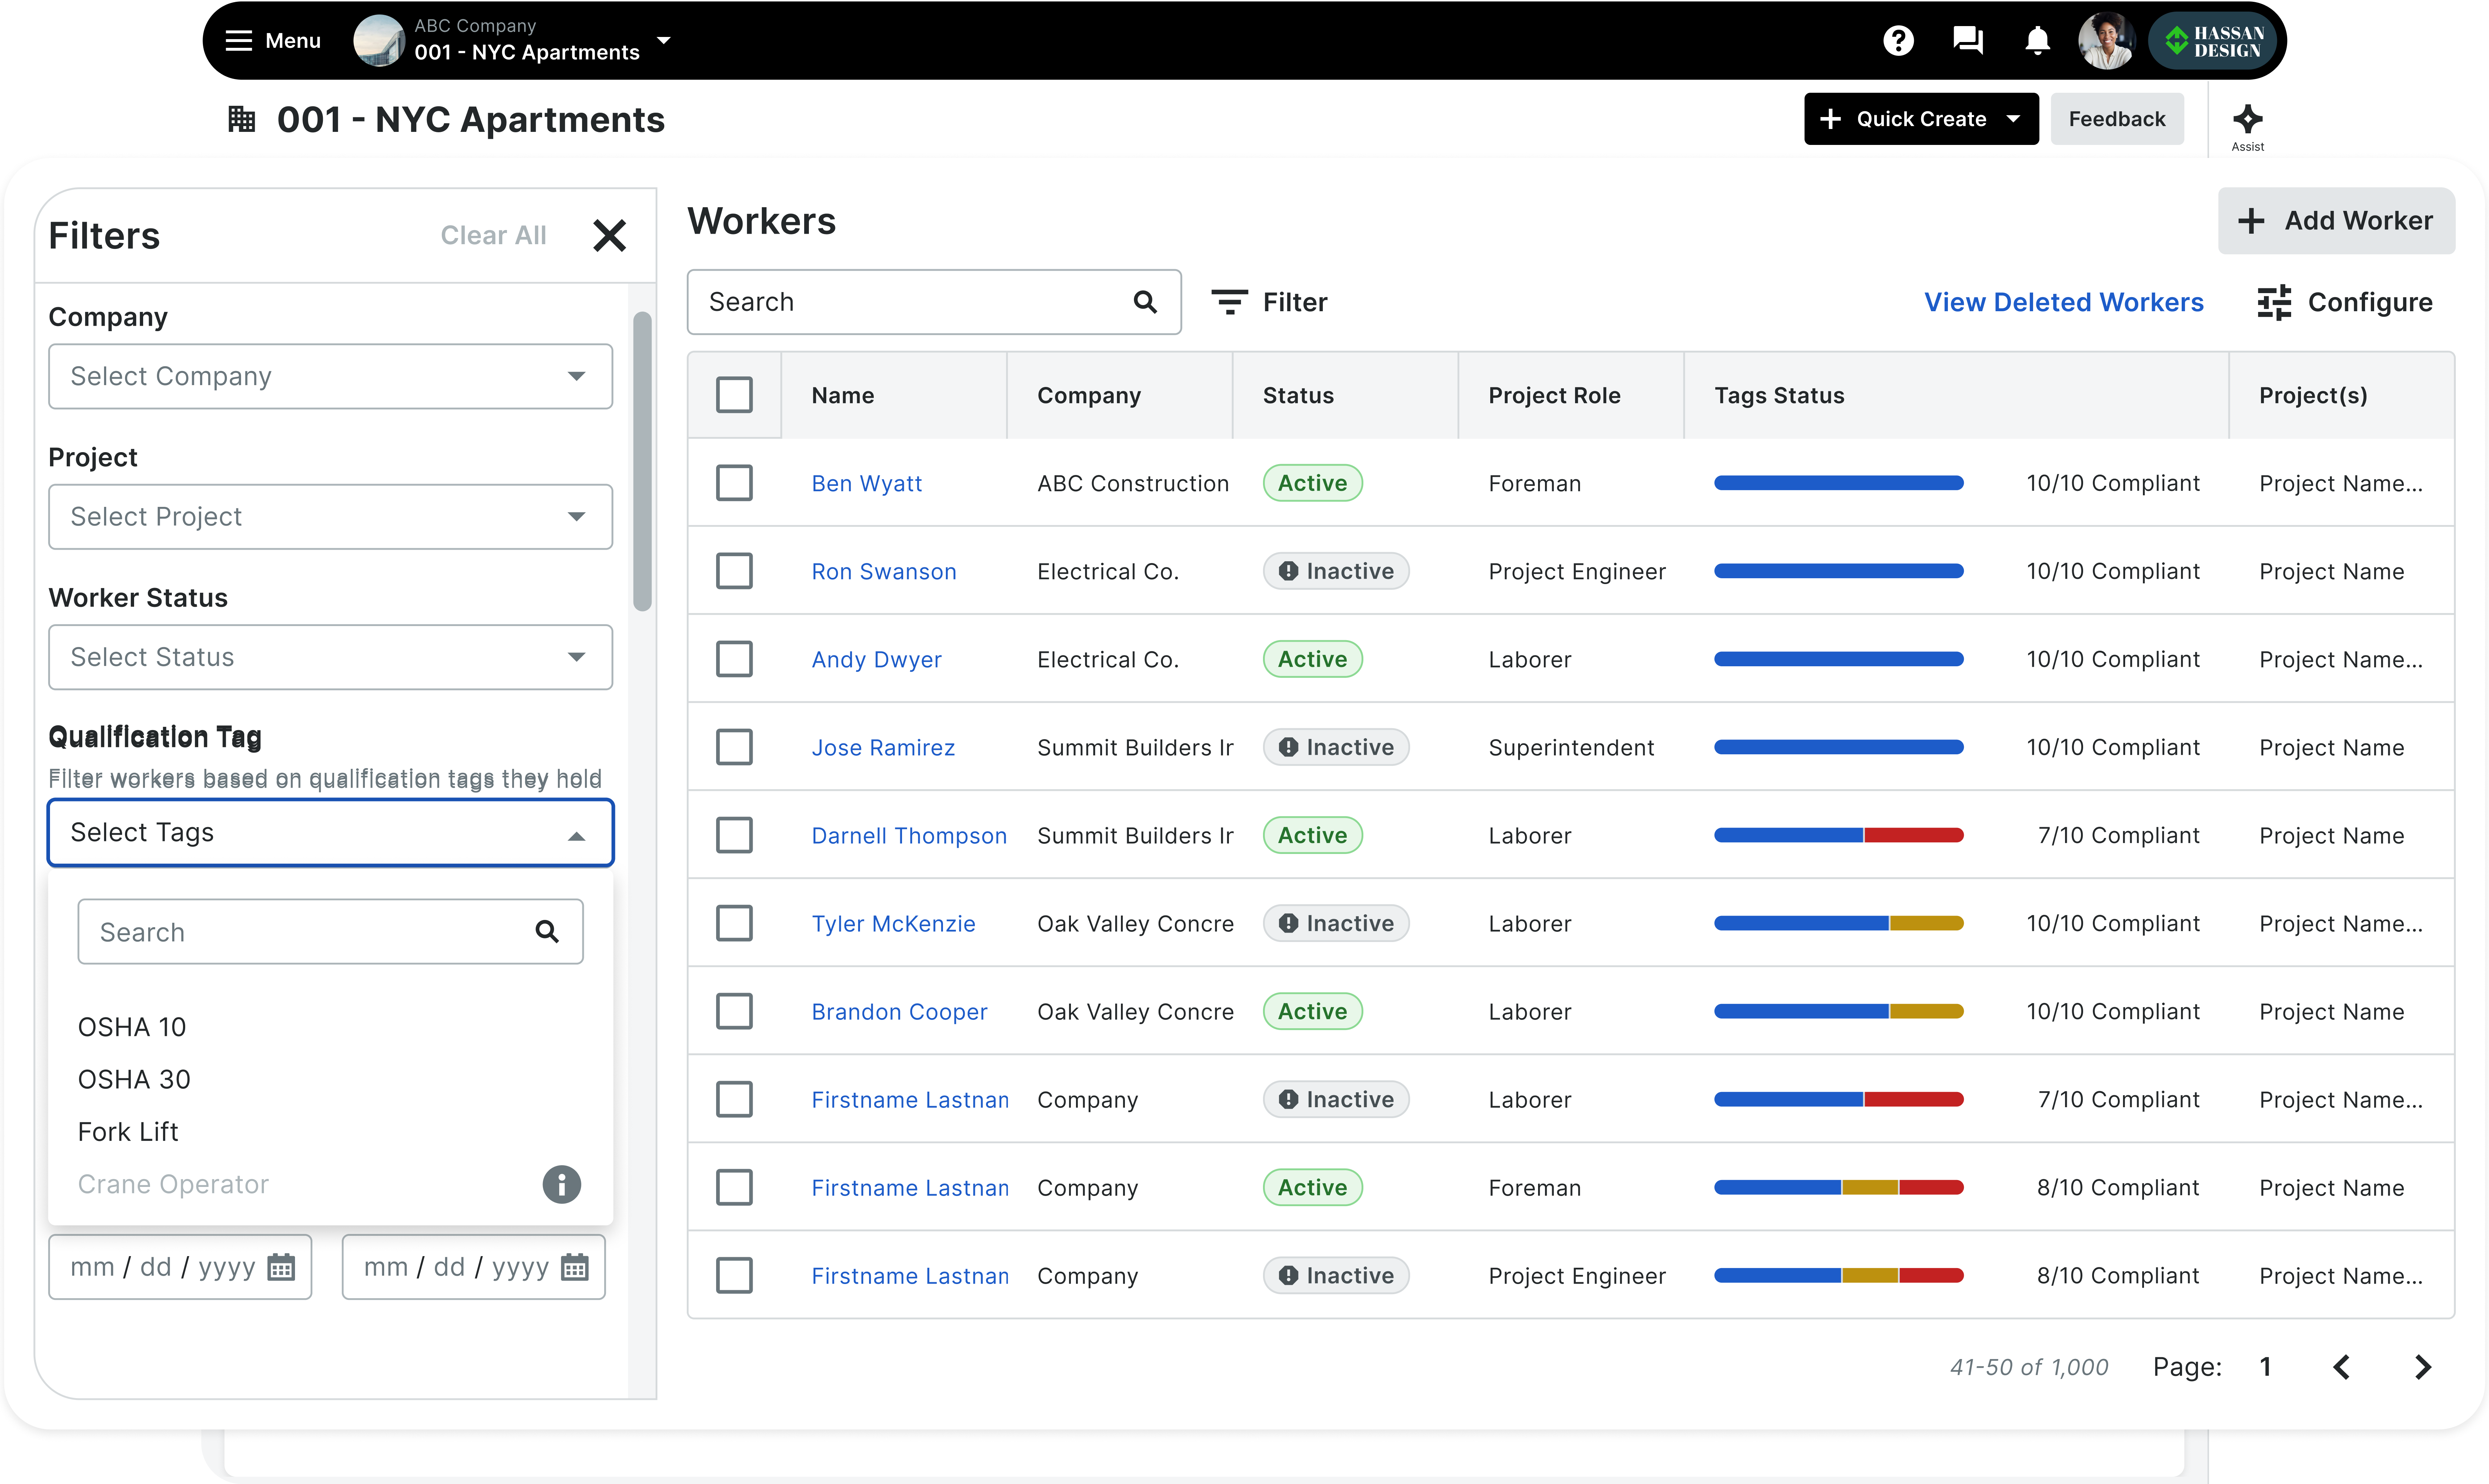This screenshot has width=2489, height=1484.
Task: Open View Deleted Workers link
Action: tap(2063, 302)
